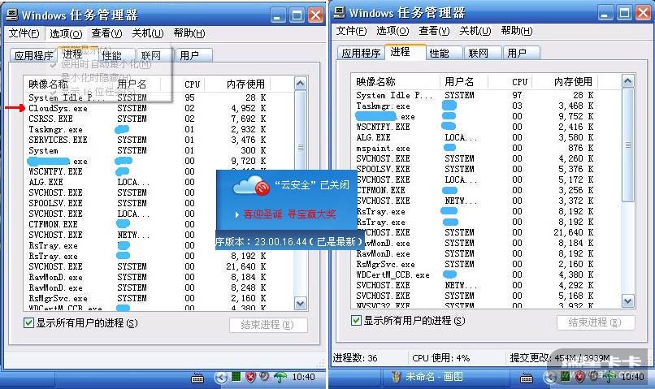Toggle 显示所有用户的进程 checkbox in left window
This screenshot has height=389, width=655.
tap(28, 322)
